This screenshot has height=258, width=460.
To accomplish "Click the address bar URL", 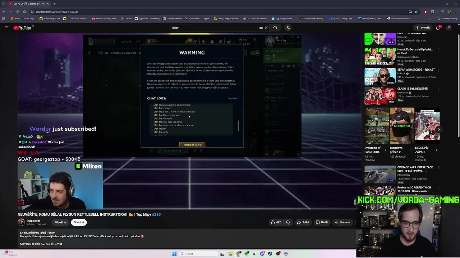I will coord(57,12).
